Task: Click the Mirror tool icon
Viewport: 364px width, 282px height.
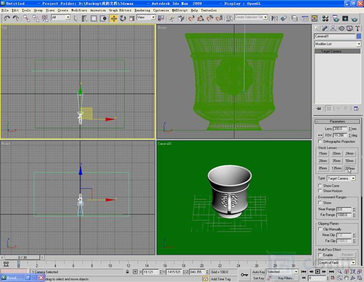Action: (274, 18)
